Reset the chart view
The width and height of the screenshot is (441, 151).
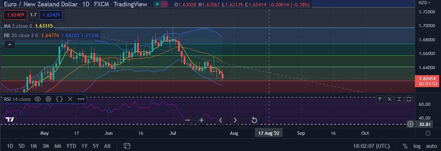254,120
